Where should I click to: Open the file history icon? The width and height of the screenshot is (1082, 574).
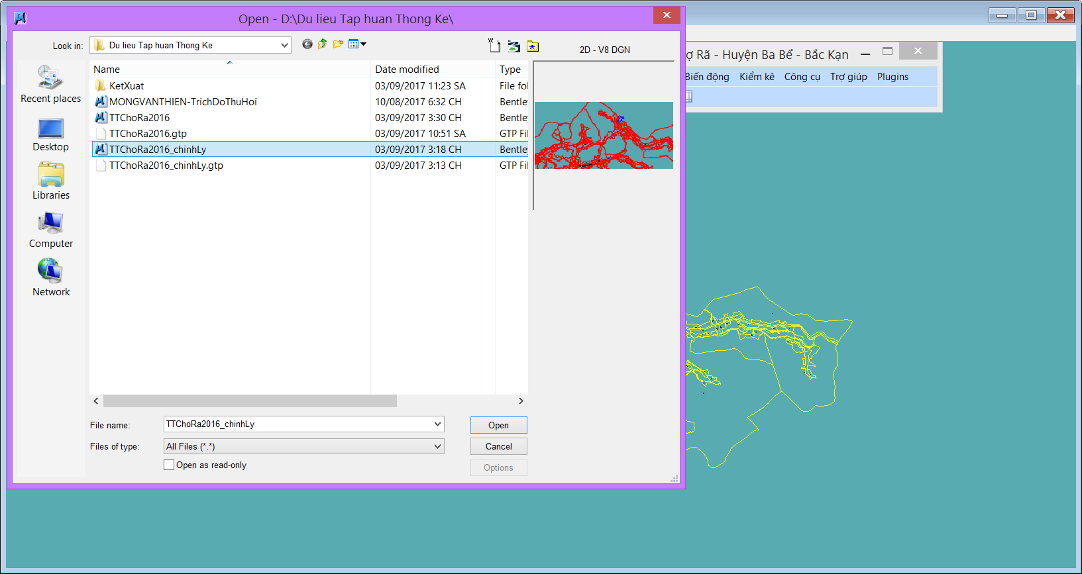514,46
